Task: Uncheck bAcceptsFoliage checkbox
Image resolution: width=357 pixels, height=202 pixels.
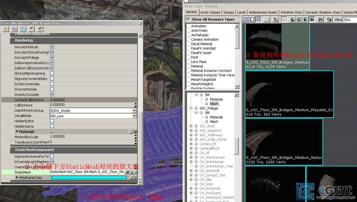Action: tap(52, 57)
